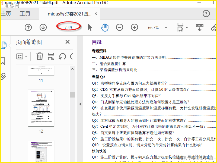Click the page number input field
The width and height of the screenshot is (217, 163).
[x=59, y=28]
